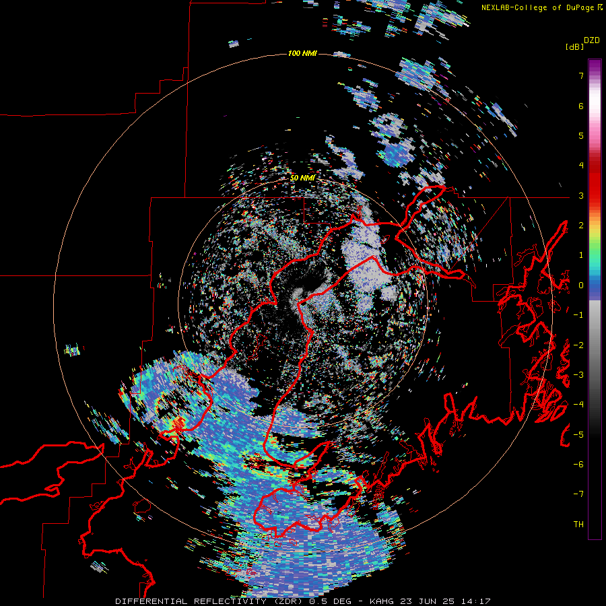The image size is (606, 606).
Task: Click the -1 dB scale value
Action: tap(578, 315)
